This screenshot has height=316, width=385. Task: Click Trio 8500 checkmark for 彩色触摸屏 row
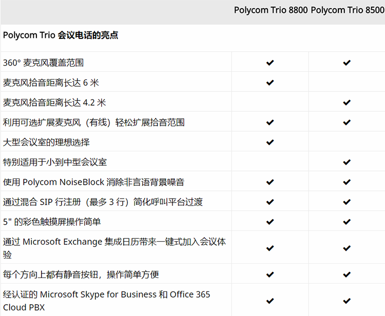(x=346, y=222)
